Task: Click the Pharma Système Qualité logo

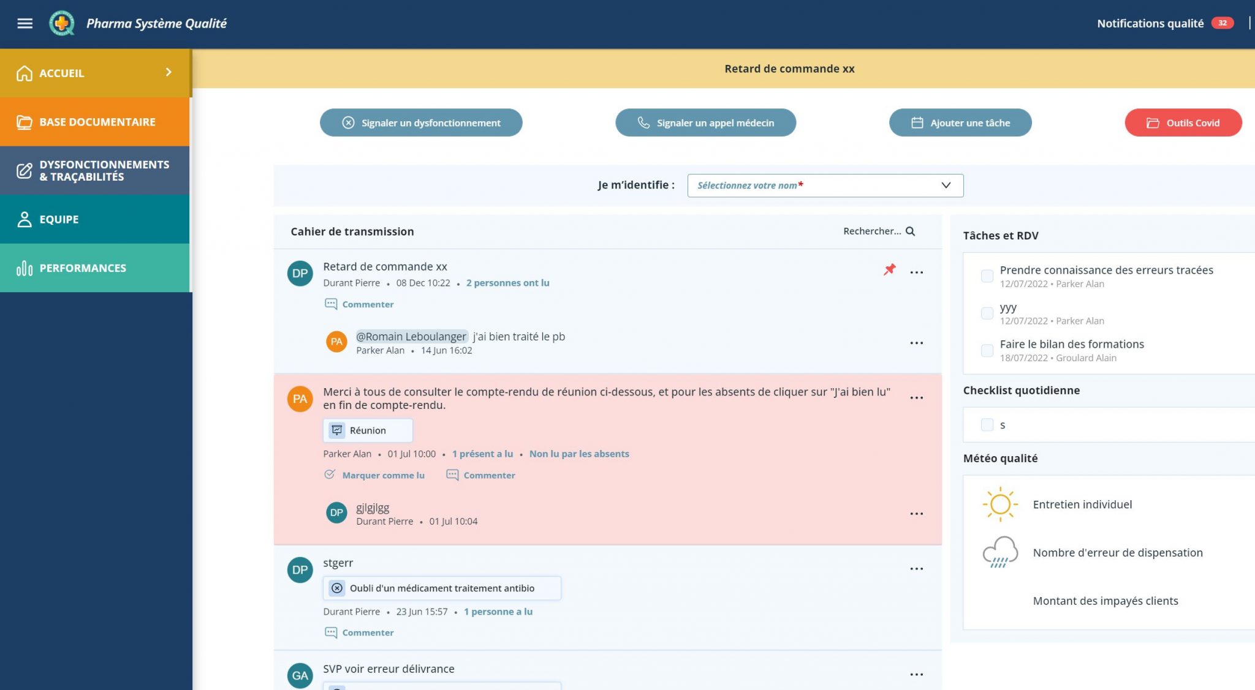Action: [62, 23]
